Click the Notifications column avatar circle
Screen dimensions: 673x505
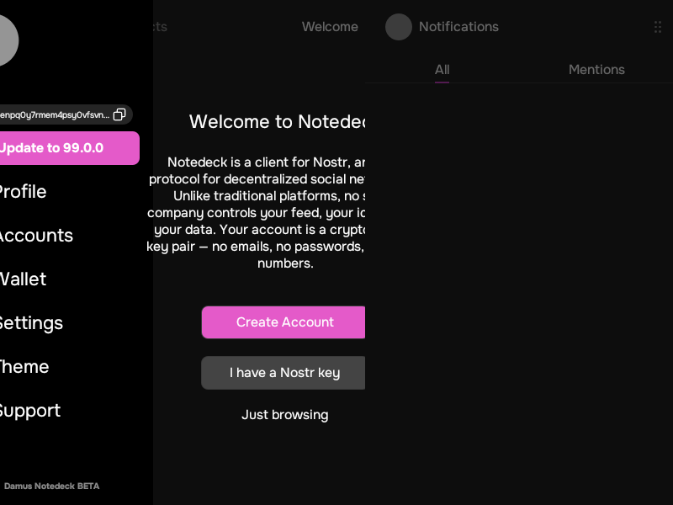(x=399, y=27)
